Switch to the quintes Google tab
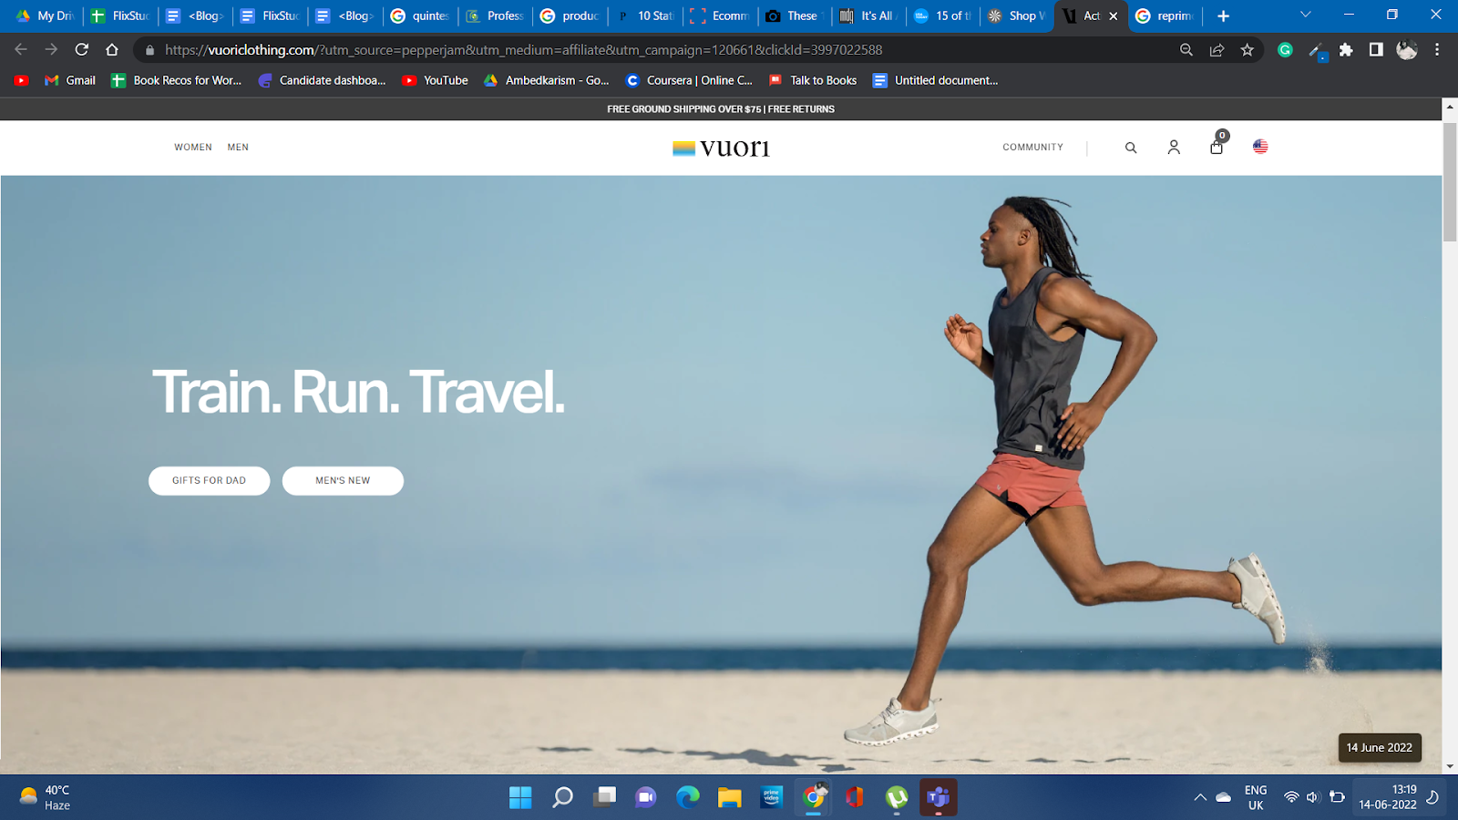The height and width of the screenshot is (820, 1458). [x=420, y=15]
